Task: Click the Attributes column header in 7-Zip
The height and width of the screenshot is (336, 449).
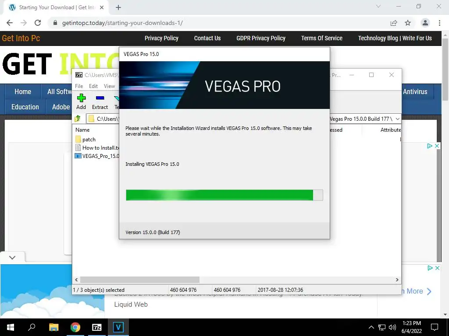Action: 390,129
